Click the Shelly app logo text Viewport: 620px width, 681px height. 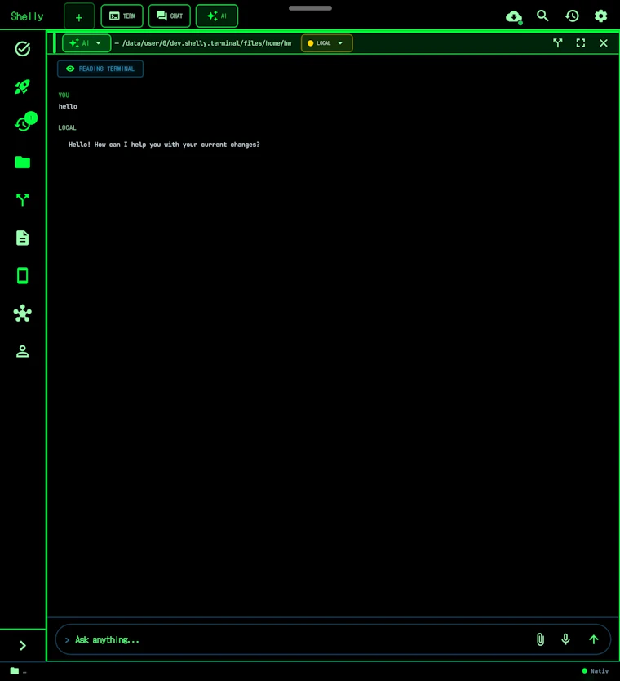point(27,16)
